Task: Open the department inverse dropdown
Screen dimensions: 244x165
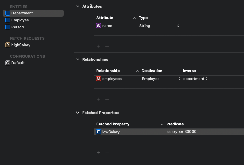Action: click(x=206, y=79)
